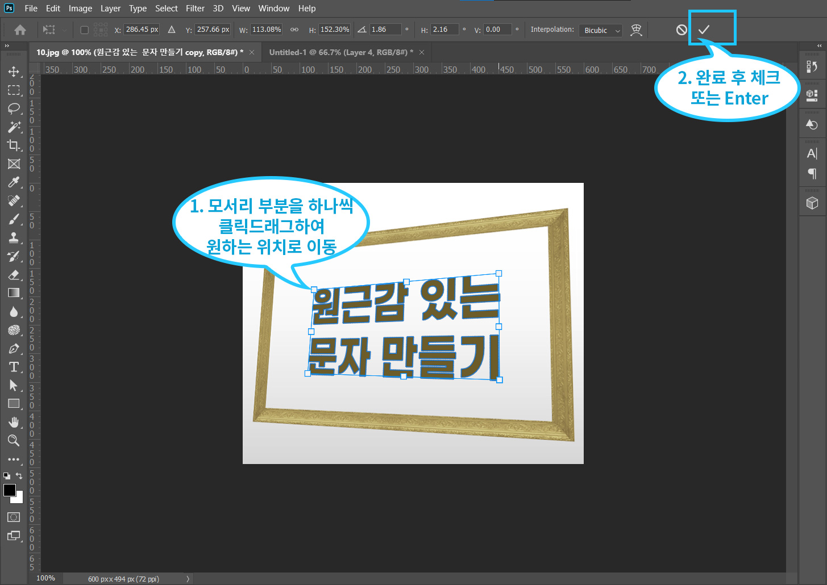Select the Path Selection tool
The image size is (827, 585).
14,386
